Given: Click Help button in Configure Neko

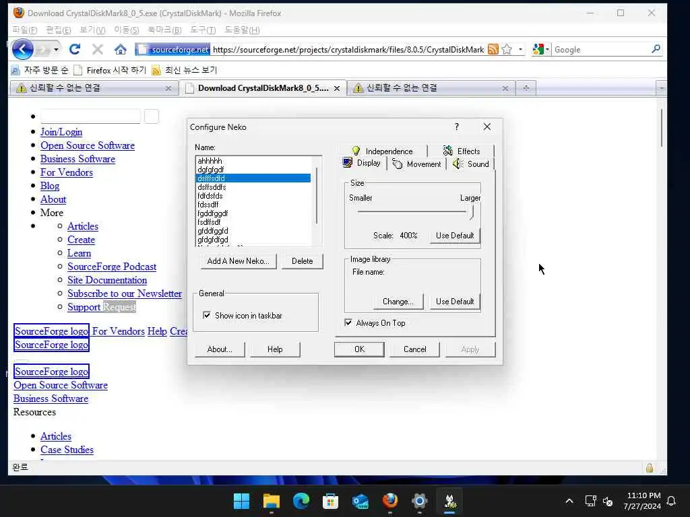Looking at the screenshot, I should pos(275,349).
